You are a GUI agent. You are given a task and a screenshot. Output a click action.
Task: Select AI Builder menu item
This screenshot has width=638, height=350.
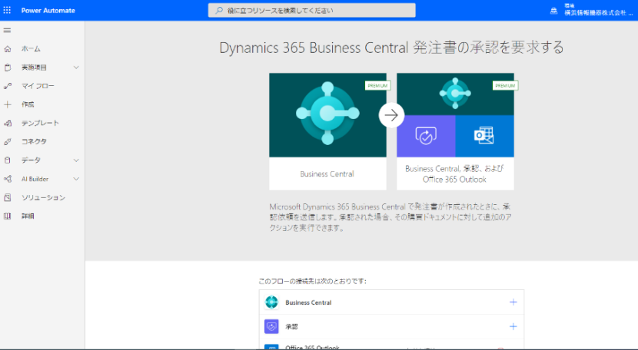[35, 179]
